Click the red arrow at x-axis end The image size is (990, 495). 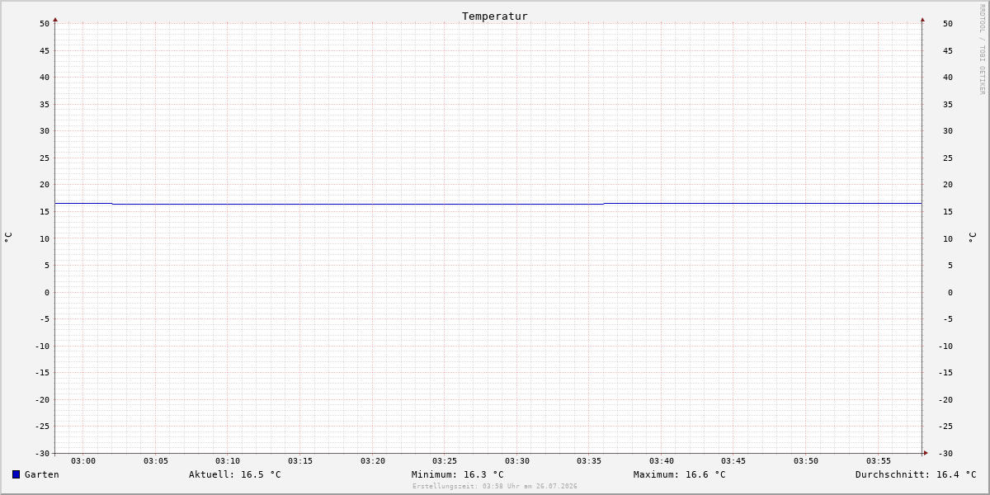point(926,453)
